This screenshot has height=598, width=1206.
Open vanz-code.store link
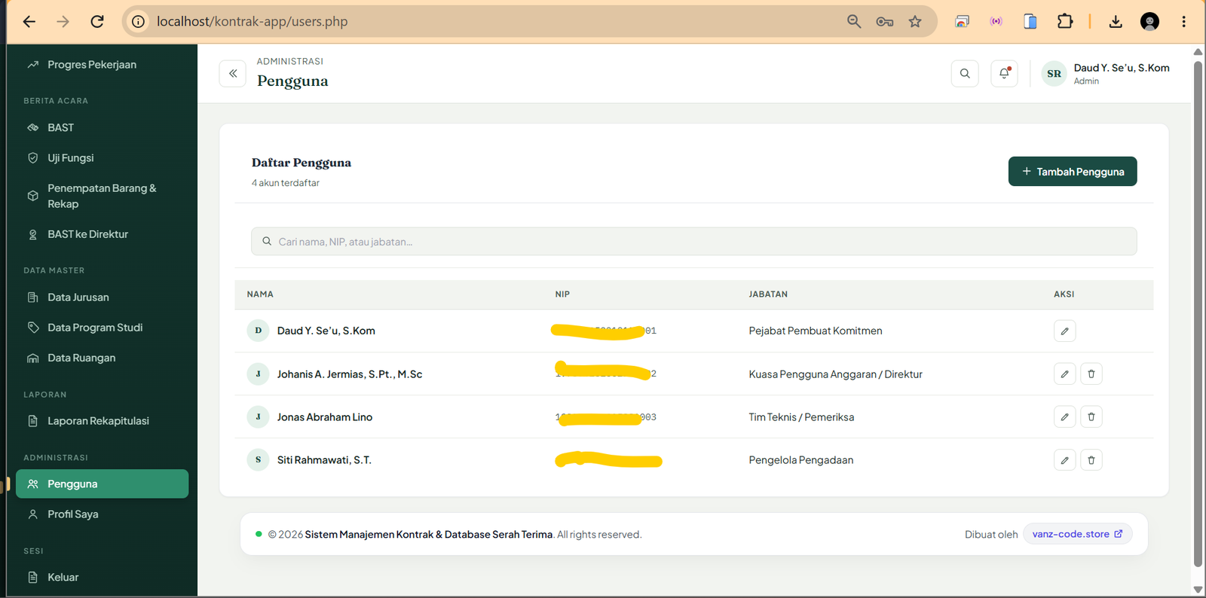point(1077,534)
